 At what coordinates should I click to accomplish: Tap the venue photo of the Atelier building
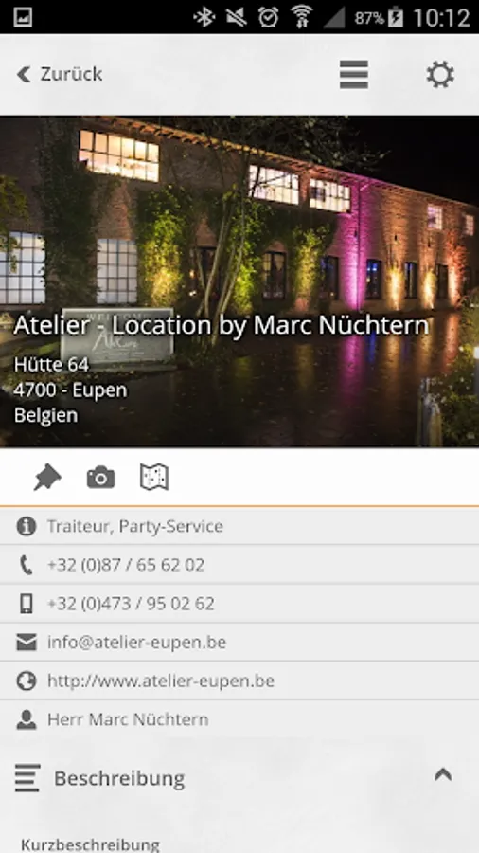click(239, 281)
